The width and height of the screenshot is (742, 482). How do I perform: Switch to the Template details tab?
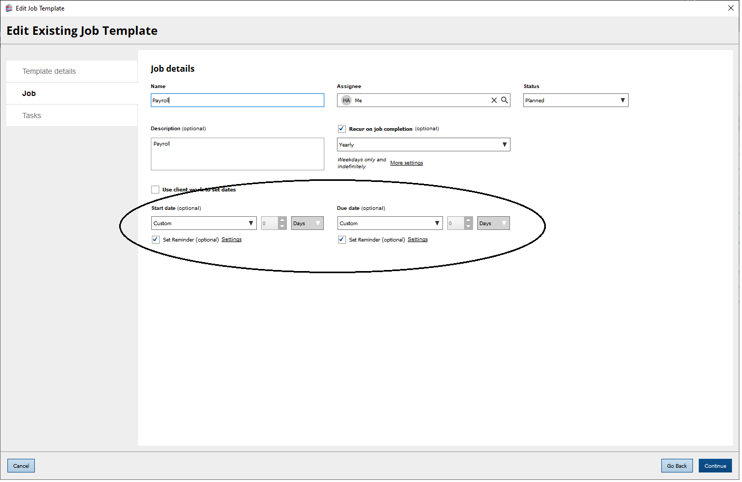pos(49,71)
